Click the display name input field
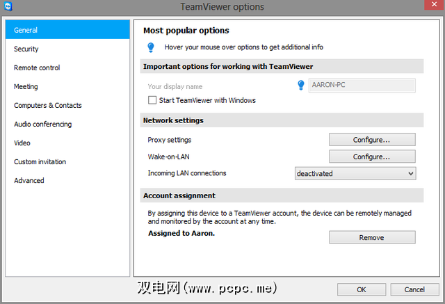Image resolution: width=445 pixels, height=304 pixels. point(362,86)
